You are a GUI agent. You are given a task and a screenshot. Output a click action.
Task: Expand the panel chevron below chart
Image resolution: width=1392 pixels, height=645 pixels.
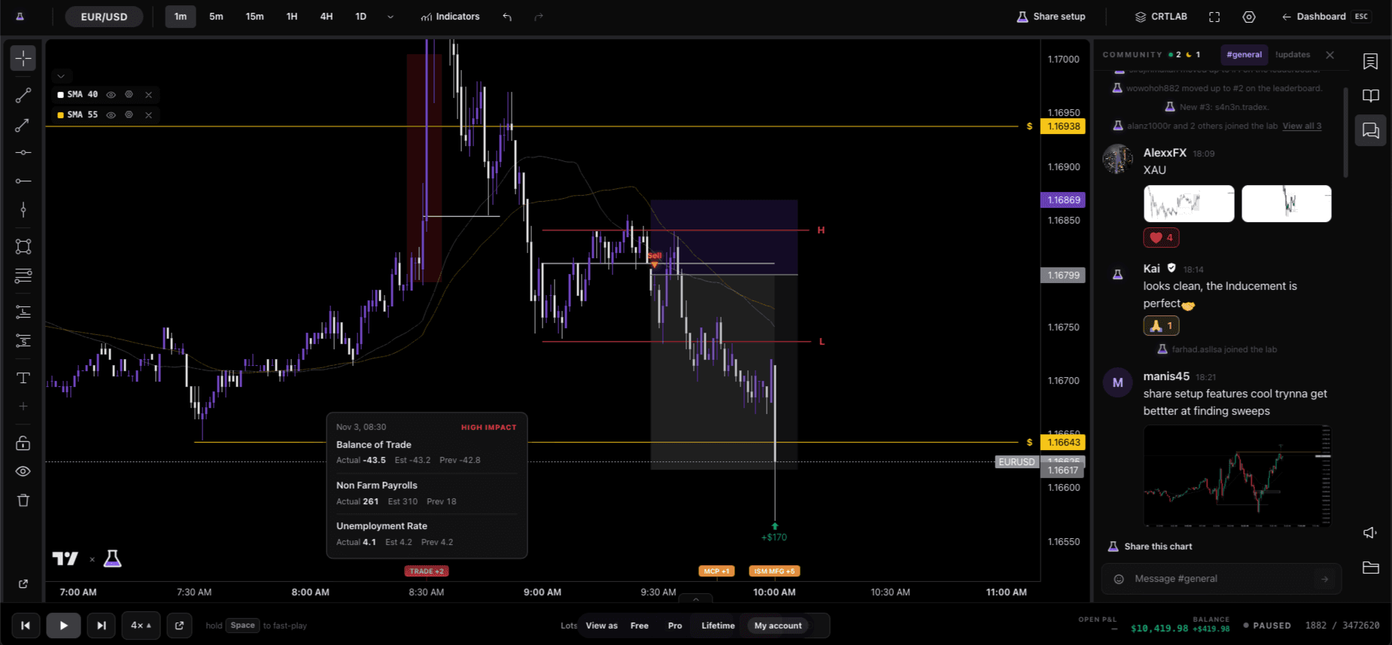[696, 600]
